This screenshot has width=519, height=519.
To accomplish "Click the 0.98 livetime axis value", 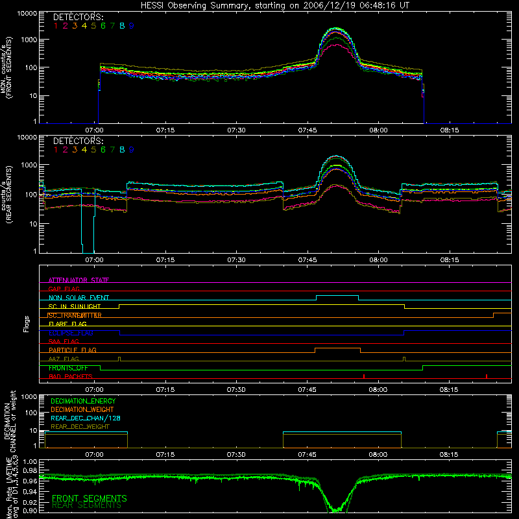I will [30, 471].
